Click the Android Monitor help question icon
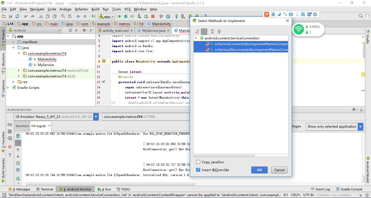Image resolution: width=371 pixels, height=198 pixels. click(10, 155)
